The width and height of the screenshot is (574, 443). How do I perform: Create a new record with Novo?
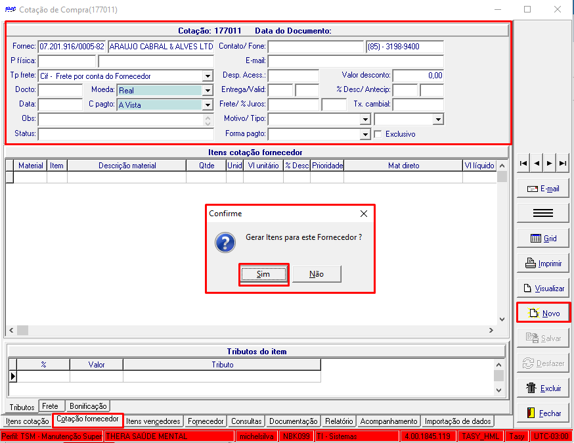[x=543, y=313]
